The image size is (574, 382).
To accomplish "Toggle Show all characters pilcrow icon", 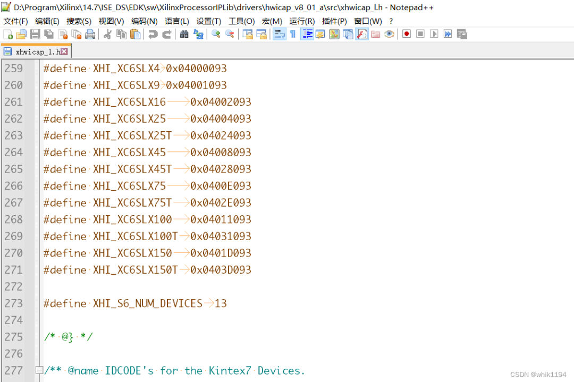I will [293, 35].
